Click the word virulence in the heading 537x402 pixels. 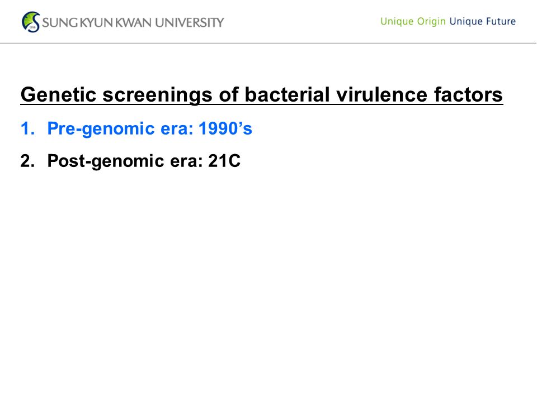pyautogui.click(x=382, y=94)
